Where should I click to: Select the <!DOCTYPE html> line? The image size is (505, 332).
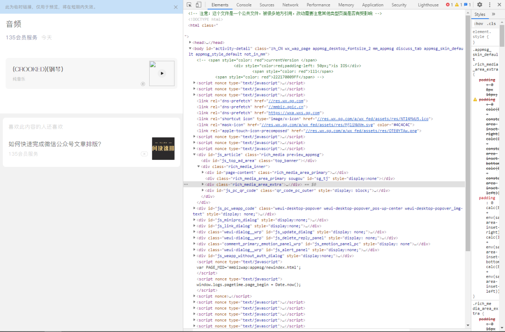point(205,19)
